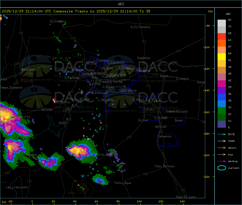Click the S_Pintada map label
This screenshot has width=242, height=205.
click(x=72, y=78)
